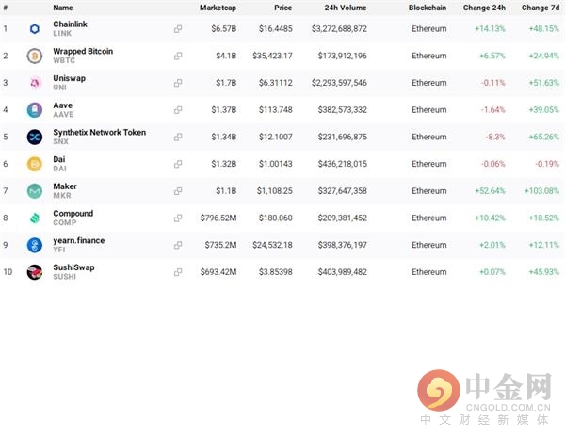Sort by the # rank column header

[6, 8]
